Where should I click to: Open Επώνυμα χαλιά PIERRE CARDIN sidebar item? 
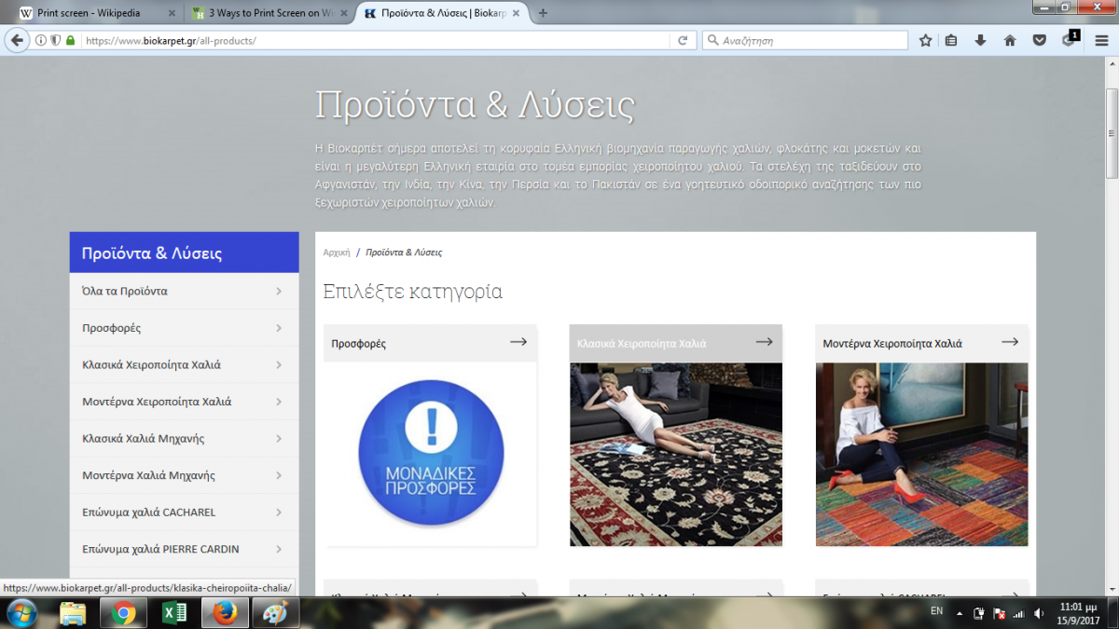point(184,549)
